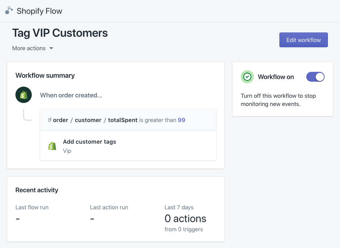Open the More actions dropdown
The height and width of the screenshot is (248, 340).
point(33,48)
